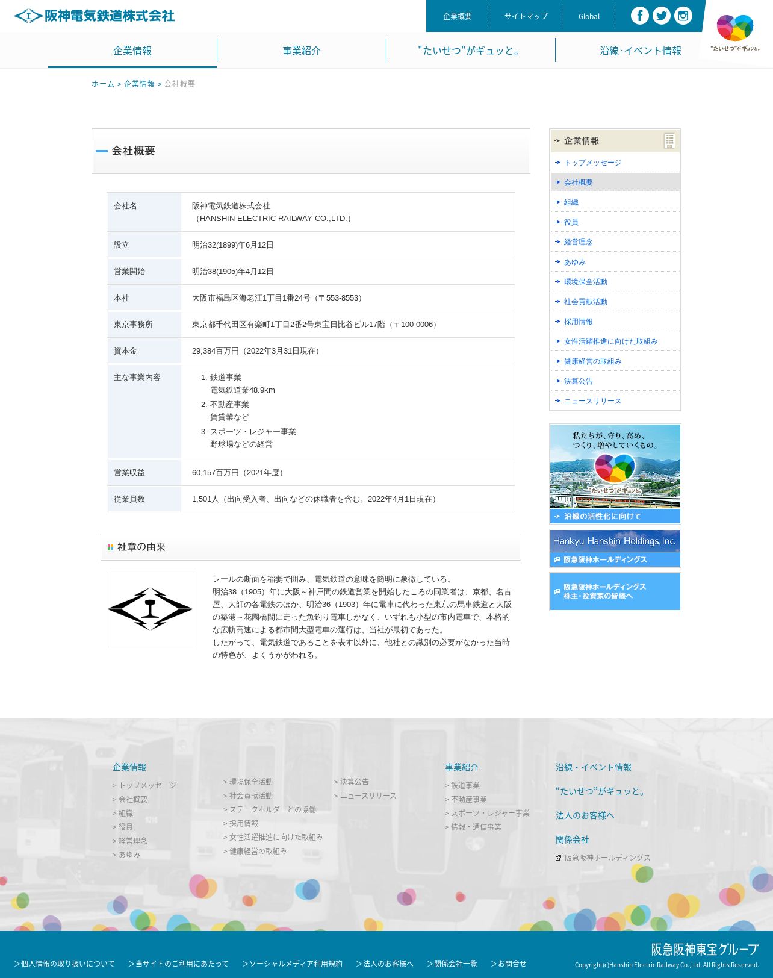Viewport: 773px width, 978px height.
Task: Open 社会貢献活動 in sidebar menu
Action: 615,302
